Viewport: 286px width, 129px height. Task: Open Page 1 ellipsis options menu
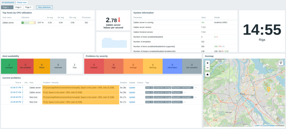pyautogui.click(x=11, y=7)
